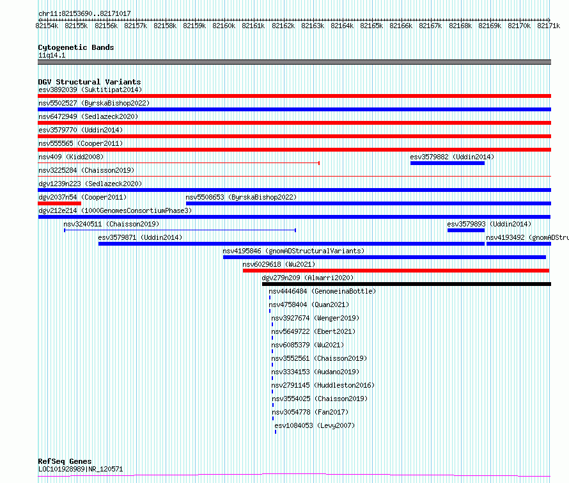
Task: Click nsv409 (Kidd2008) label
Action: (71, 157)
